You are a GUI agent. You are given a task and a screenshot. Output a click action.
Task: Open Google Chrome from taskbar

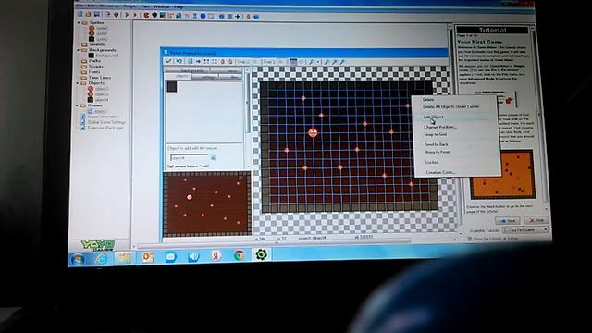(239, 255)
